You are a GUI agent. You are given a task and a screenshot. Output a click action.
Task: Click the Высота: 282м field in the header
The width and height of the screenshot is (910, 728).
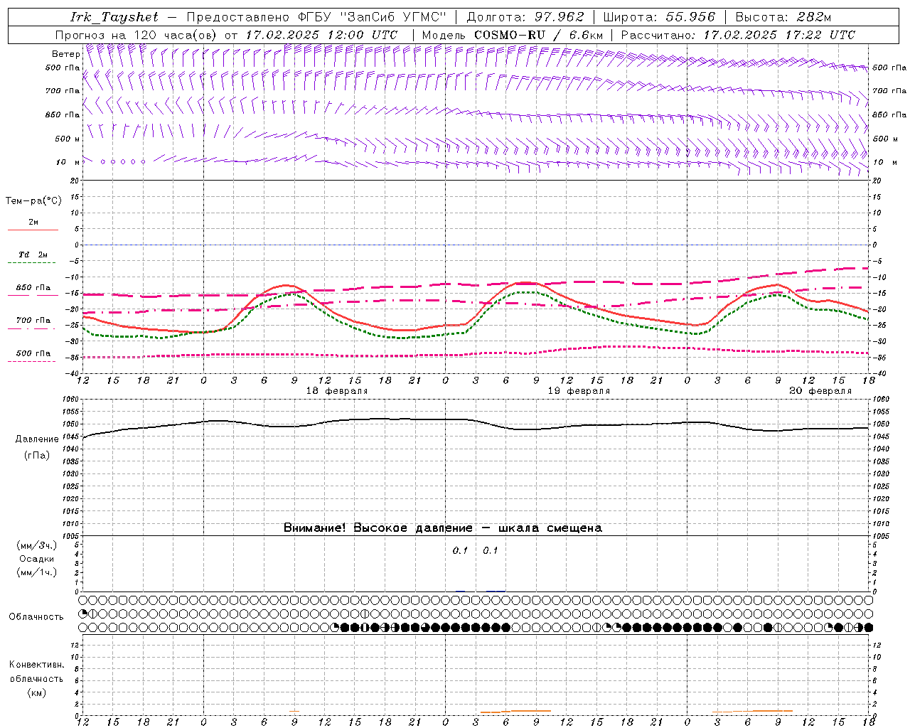pyautogui.click(x=783, y=17)
